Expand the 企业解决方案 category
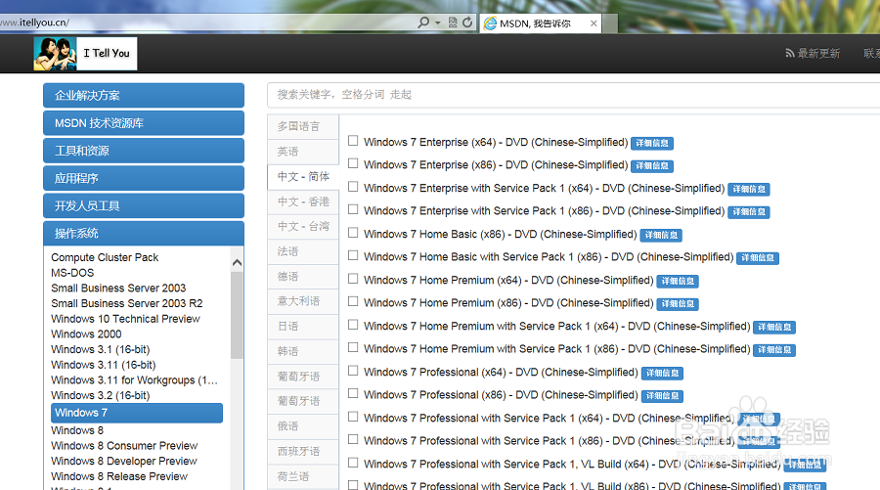This screenshot has width=880, height=490. pyautogui.click(x=144, y=96)
